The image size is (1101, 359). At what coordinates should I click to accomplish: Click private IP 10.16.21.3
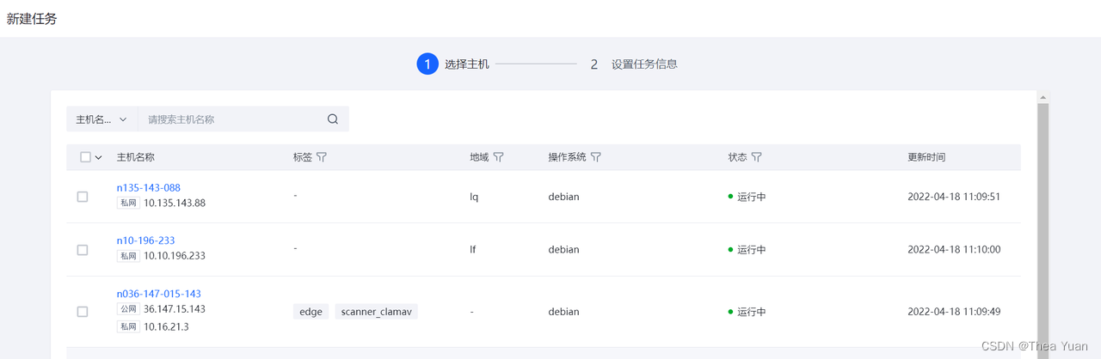[x=166, y=327]
